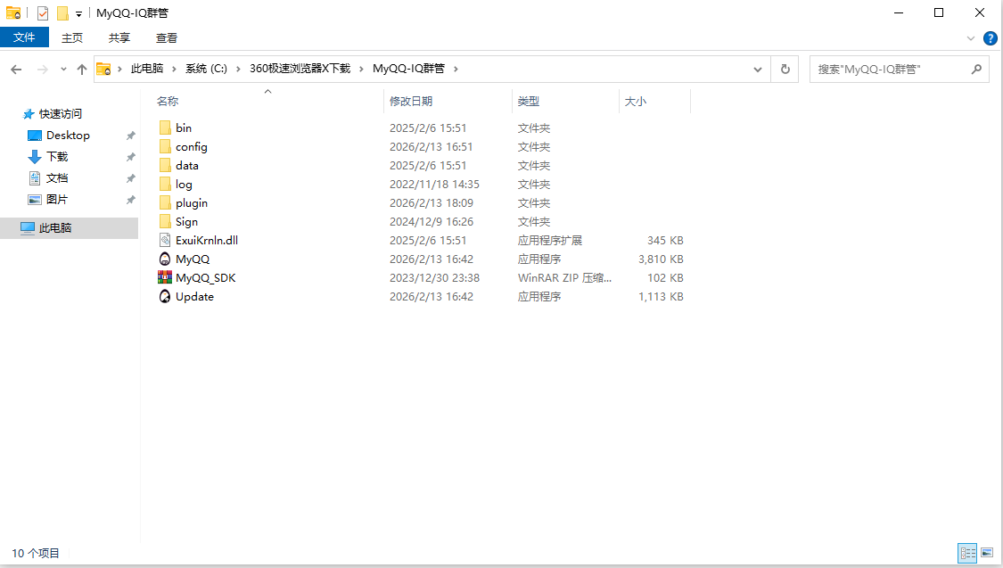Open the 文件 menu tab
Image resolution: width=1003 pixels, height=568 pixels.
[x=24, y=37]
